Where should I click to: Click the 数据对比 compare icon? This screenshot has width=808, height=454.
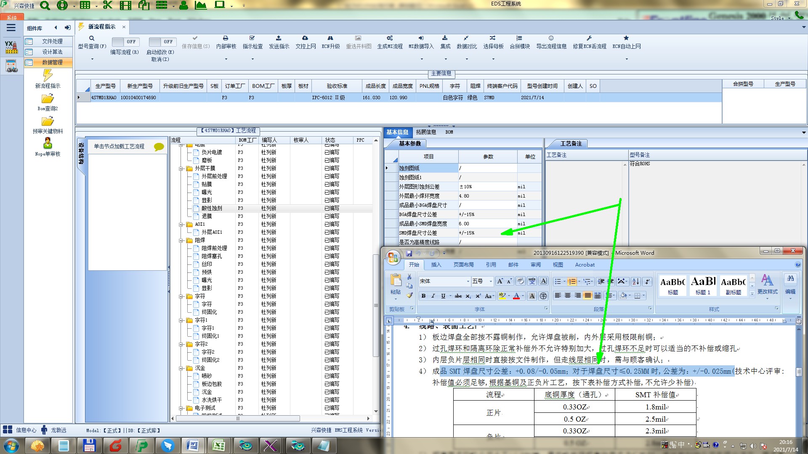[466, 38]
